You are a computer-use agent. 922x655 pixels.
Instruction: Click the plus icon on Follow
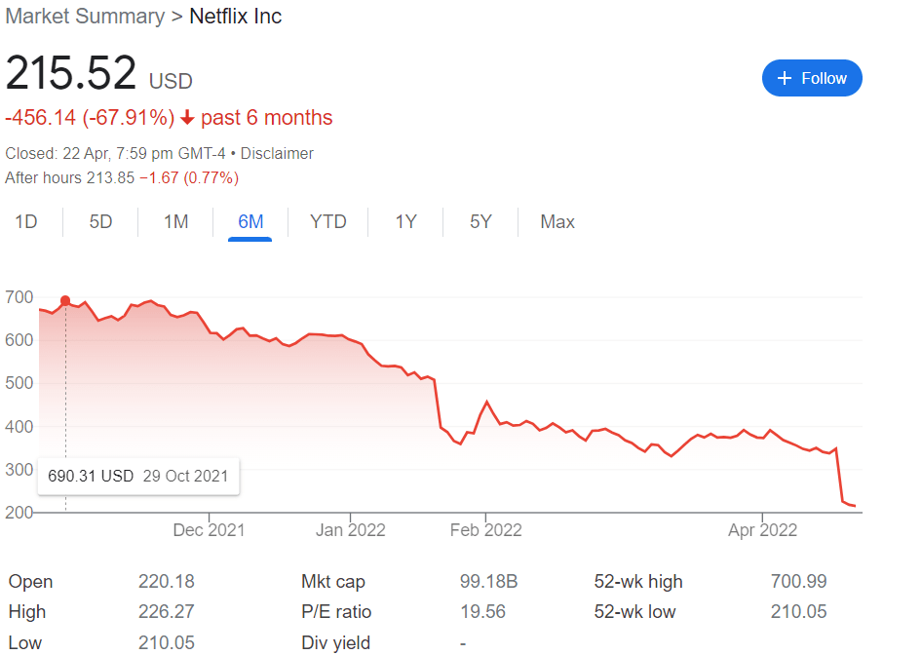point(784,78)
